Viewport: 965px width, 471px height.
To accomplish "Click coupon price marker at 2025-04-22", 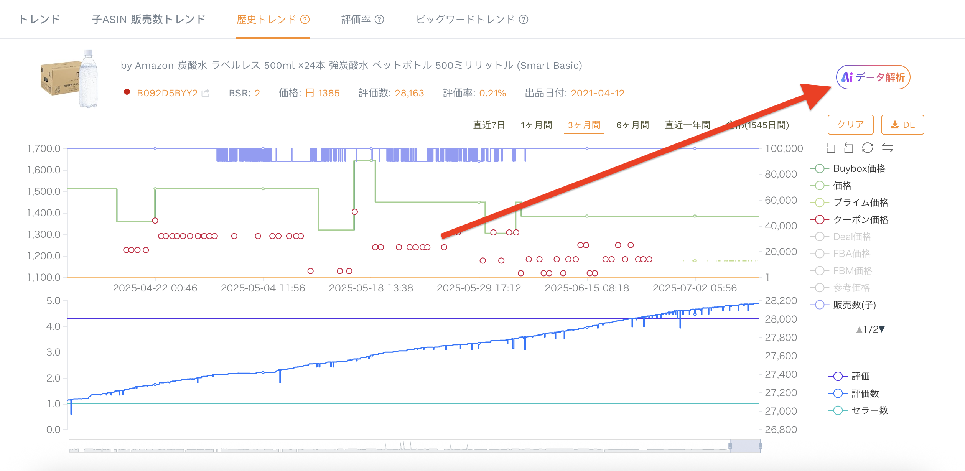I will coord(155,221).
